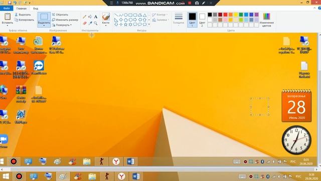Viewport: 321px width, 181px height.
Task: Pick the yellow color swatch
Action: pyautogui.click(x=236, y=15)
